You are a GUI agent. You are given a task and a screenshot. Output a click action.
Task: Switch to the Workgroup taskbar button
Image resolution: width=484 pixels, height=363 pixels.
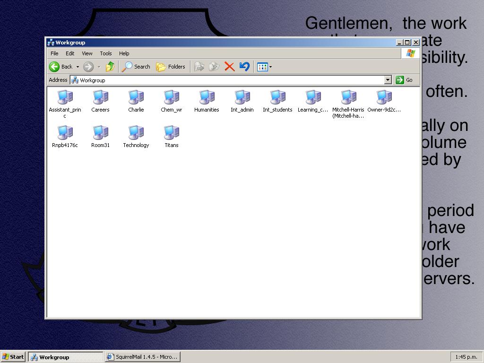[65, 357]
